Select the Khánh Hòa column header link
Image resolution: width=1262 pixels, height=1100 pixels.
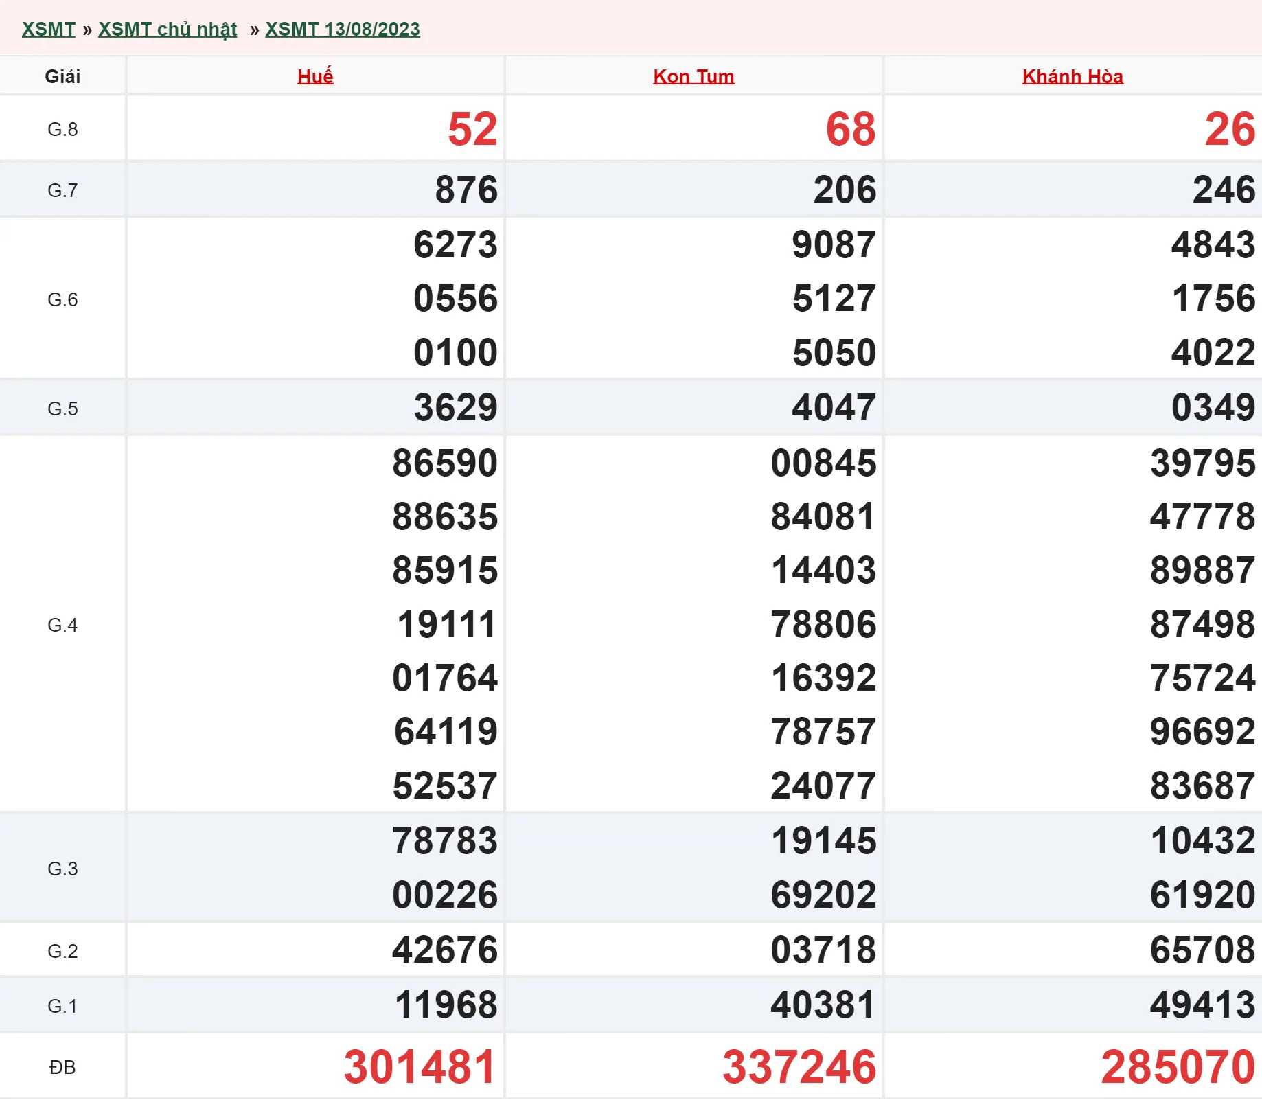[1072, 76]
